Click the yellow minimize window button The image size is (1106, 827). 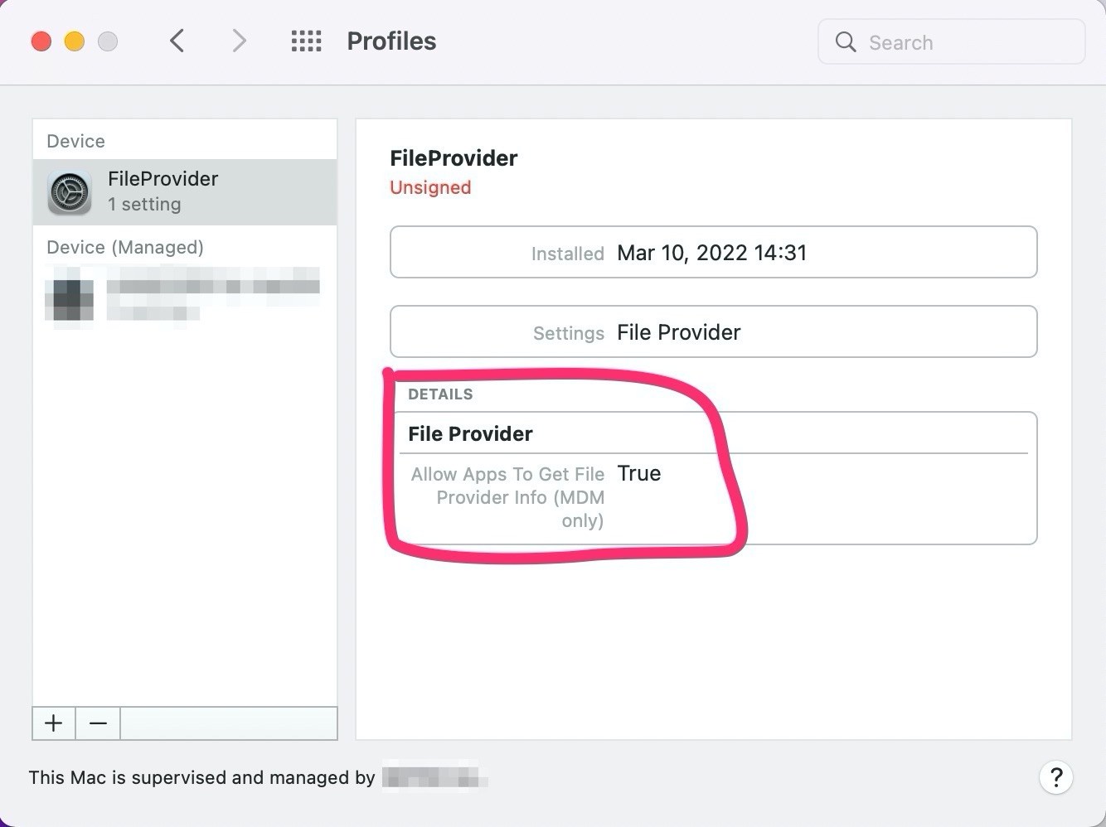click(75, 41)
